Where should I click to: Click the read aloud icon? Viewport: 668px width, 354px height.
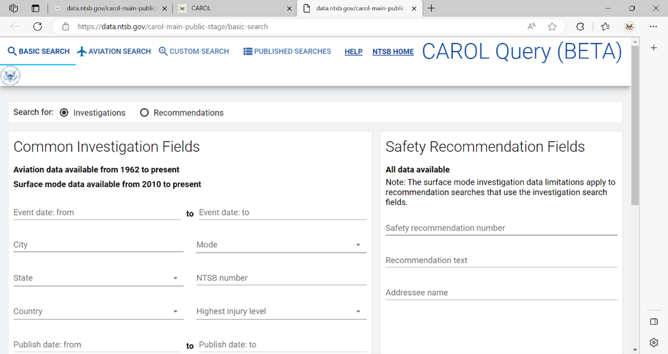point(532,27)
